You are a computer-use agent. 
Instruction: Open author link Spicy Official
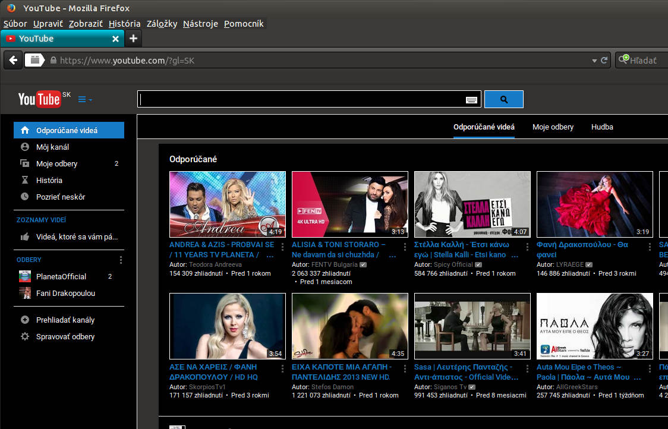point(453,264)
